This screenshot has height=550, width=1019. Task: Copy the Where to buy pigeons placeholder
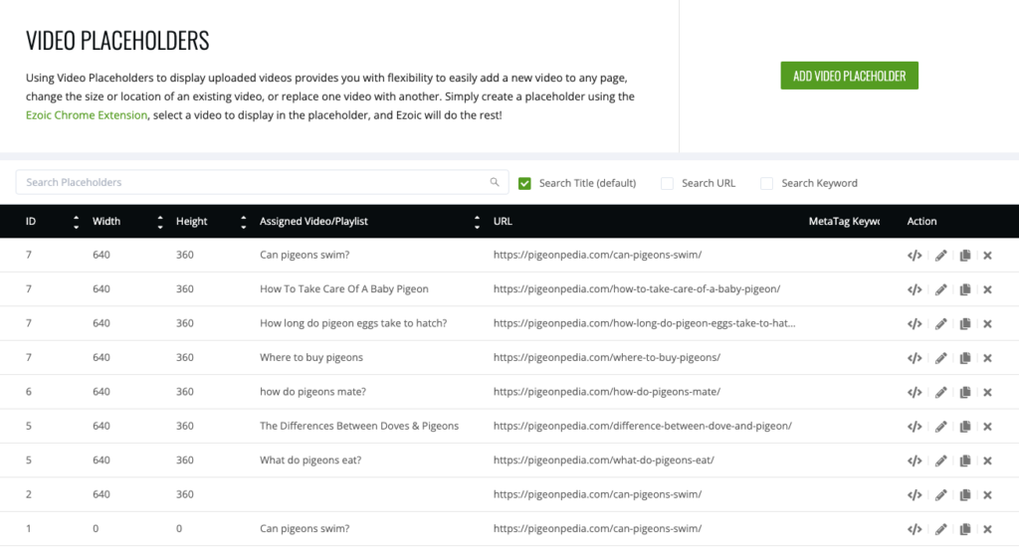(965, 358)
